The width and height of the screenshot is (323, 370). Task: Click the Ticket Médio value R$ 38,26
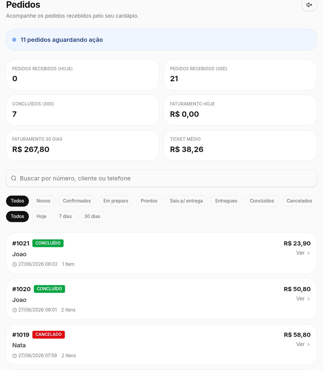tap(187, 149)
